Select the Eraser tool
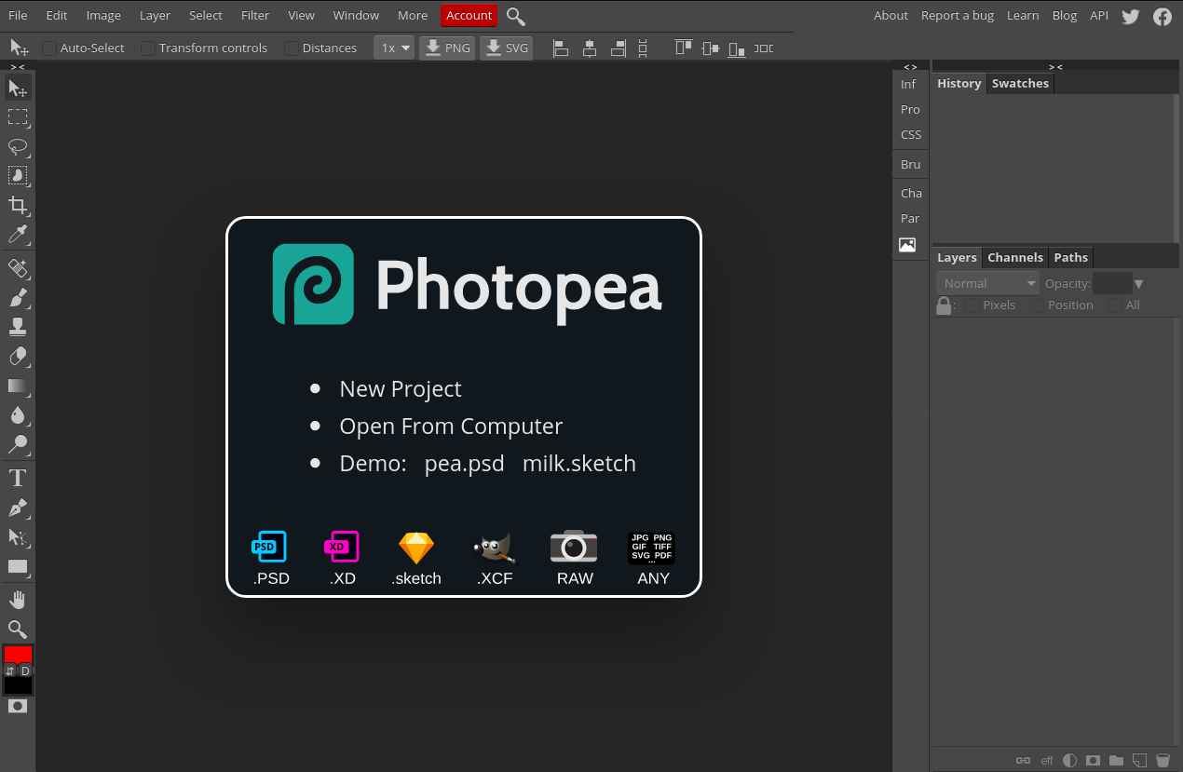The image size is (1183, 772). coord(18,356)
